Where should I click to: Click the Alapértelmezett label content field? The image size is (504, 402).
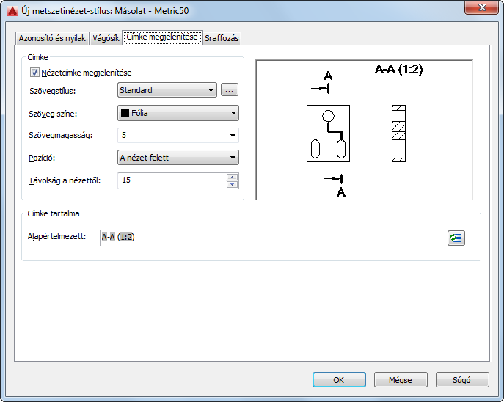tap(269, 238)
